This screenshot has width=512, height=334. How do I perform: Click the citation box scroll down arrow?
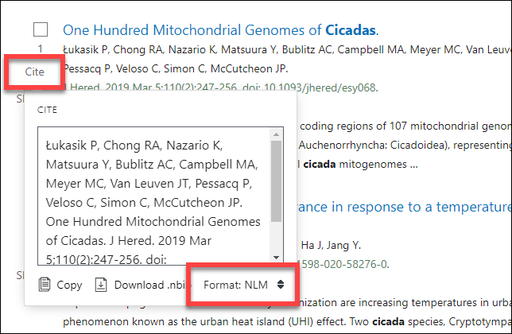coord(276,258)
